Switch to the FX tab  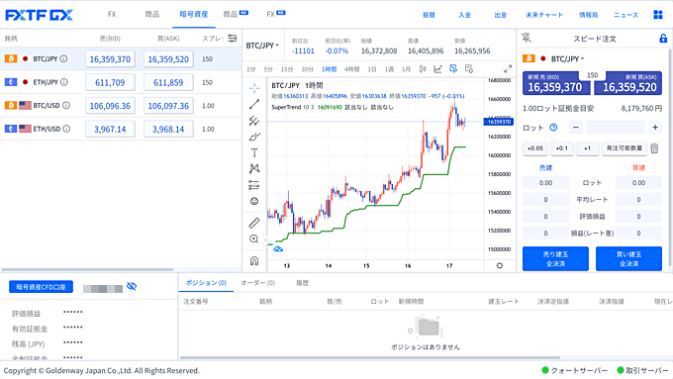pyautogui.click(x=112, y=15)
